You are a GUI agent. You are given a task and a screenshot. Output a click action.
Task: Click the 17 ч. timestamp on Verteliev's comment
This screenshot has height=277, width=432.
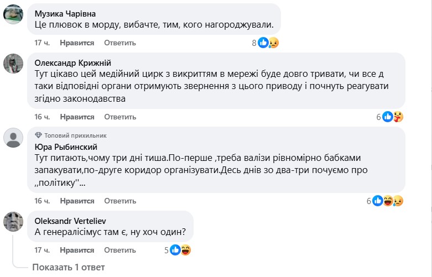[43, 250]
